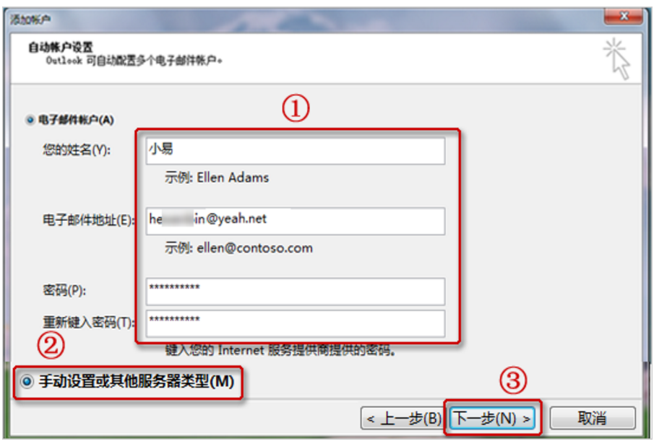Click the cursor sparkle wizard icon

617,58
